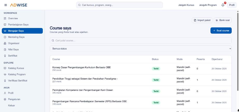Click the Pembelajaran Saya book icon
The image size is (239, 112).
click(x=5, y=25)
